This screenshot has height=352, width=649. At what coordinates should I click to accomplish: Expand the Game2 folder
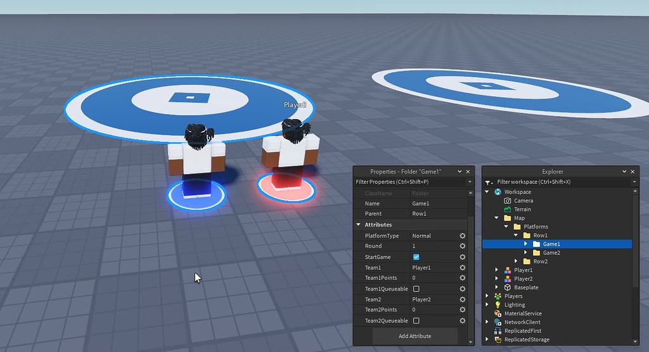[525, 253]
